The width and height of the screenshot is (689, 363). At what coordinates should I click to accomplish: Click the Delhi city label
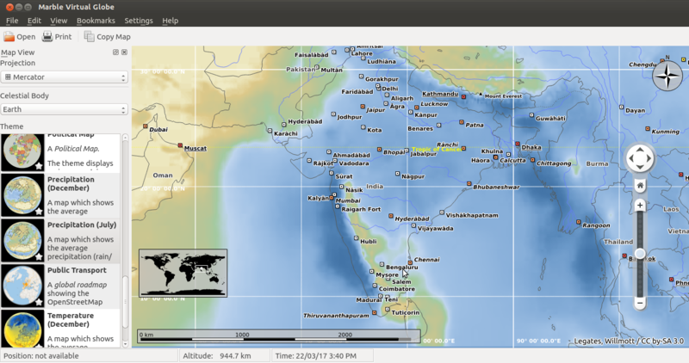(390, 89)
